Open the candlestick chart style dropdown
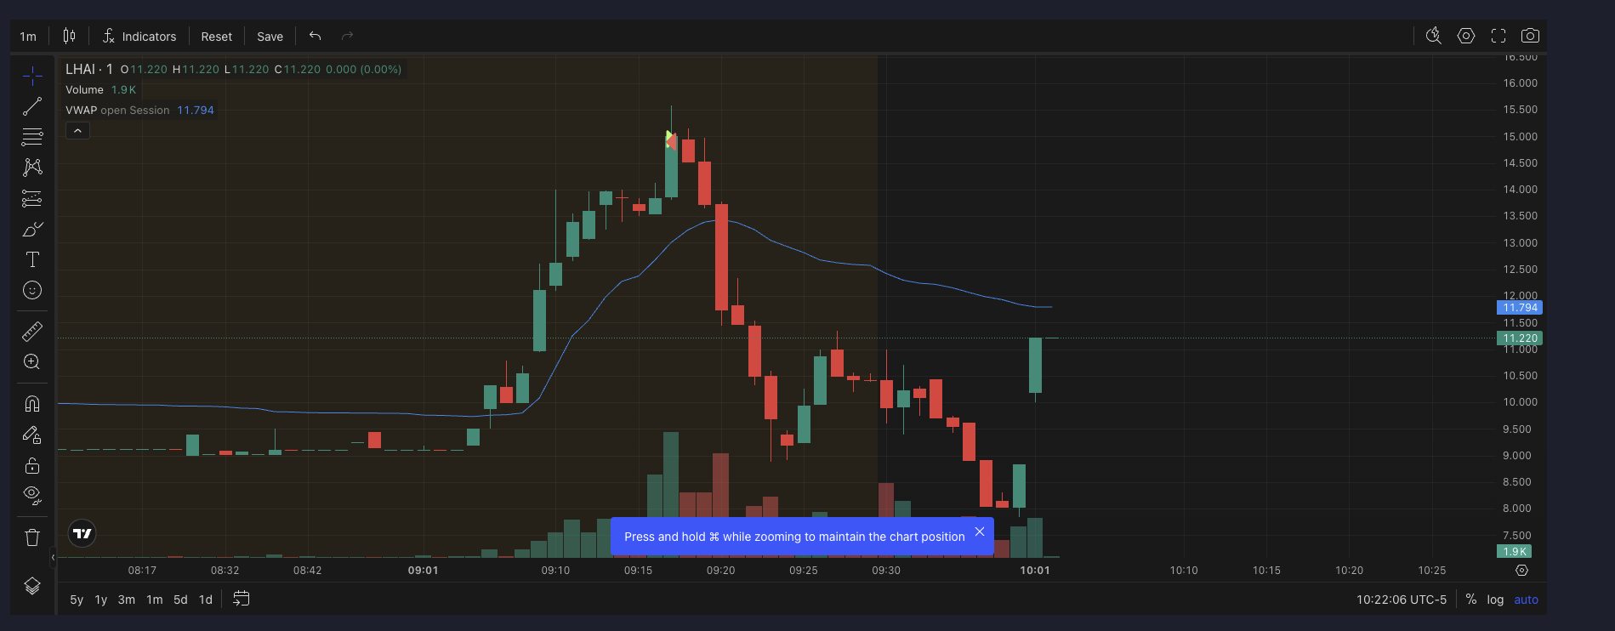Viewport: 1615px width, 631px height. (x=69, y=36)
